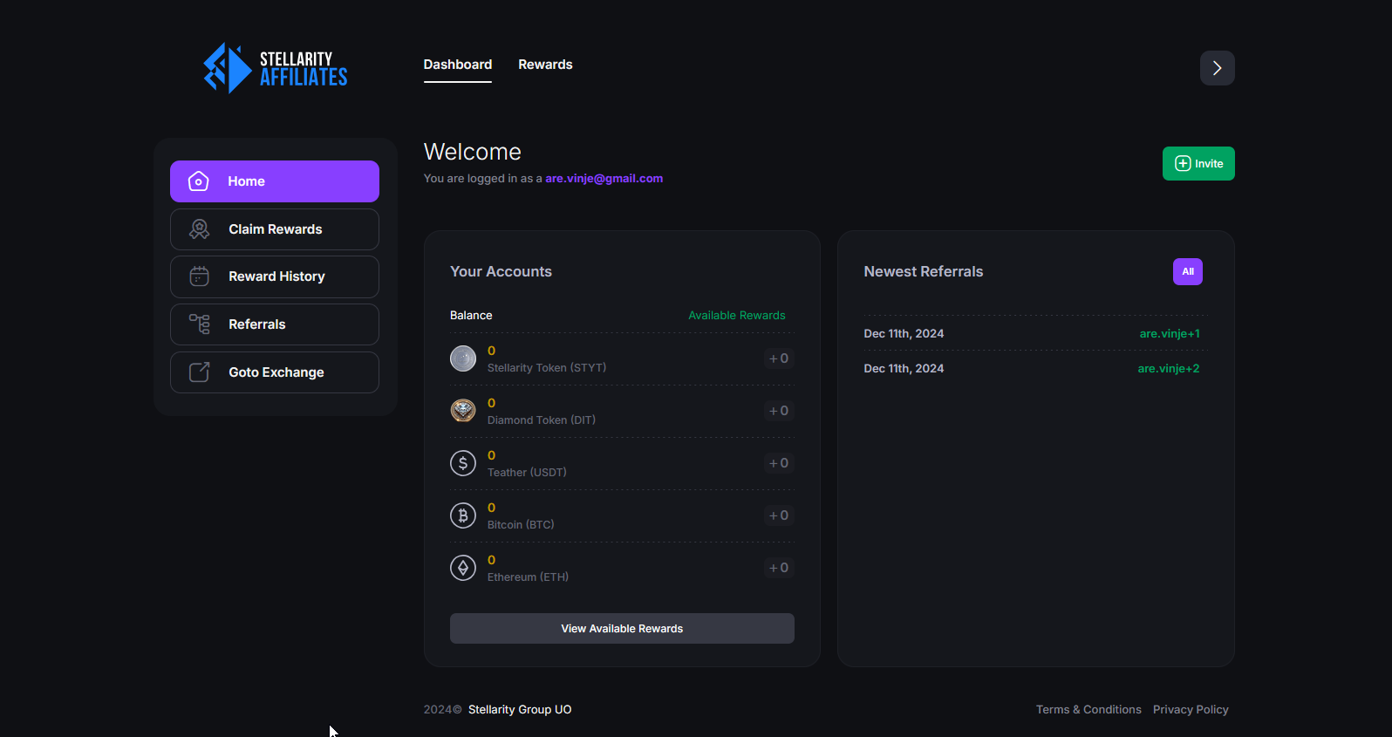Switch to the Dashboard tab
1392x737 pixels.
pyautogui.click(x=458, y=65)
